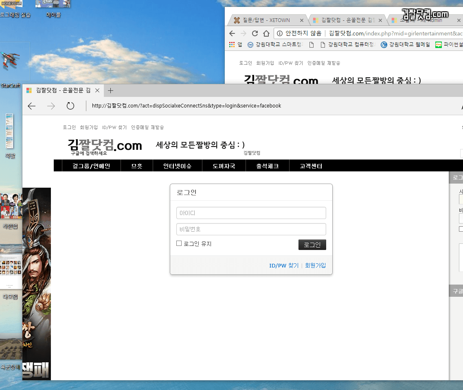This screenshot has width=463, height=390.
Task: Click the Chrome home button
Action: [266, 33]
